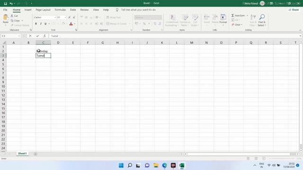Open the Microsoft Edge taskbar icon
This screenshot has width=303, height=170.
(164, 165)
